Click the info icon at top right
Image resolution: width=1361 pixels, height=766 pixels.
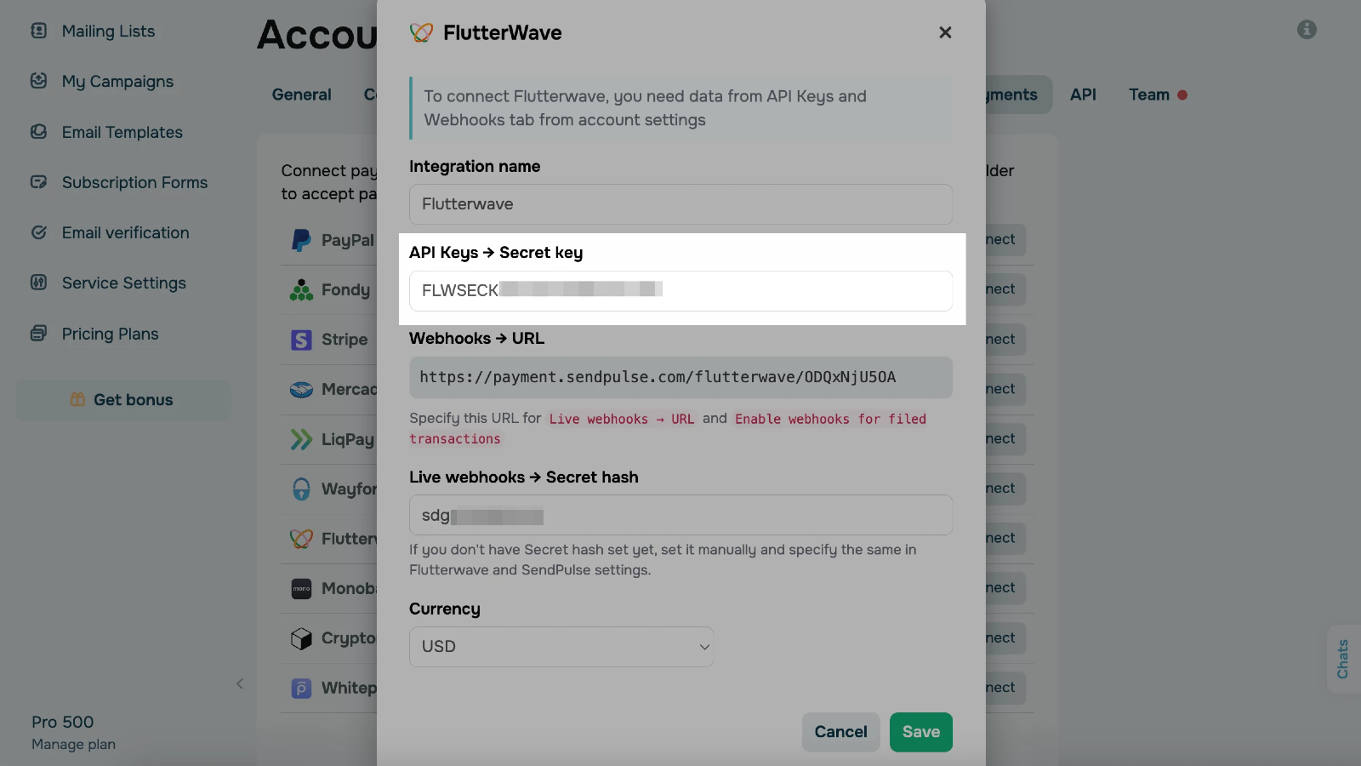point(1307,30)
